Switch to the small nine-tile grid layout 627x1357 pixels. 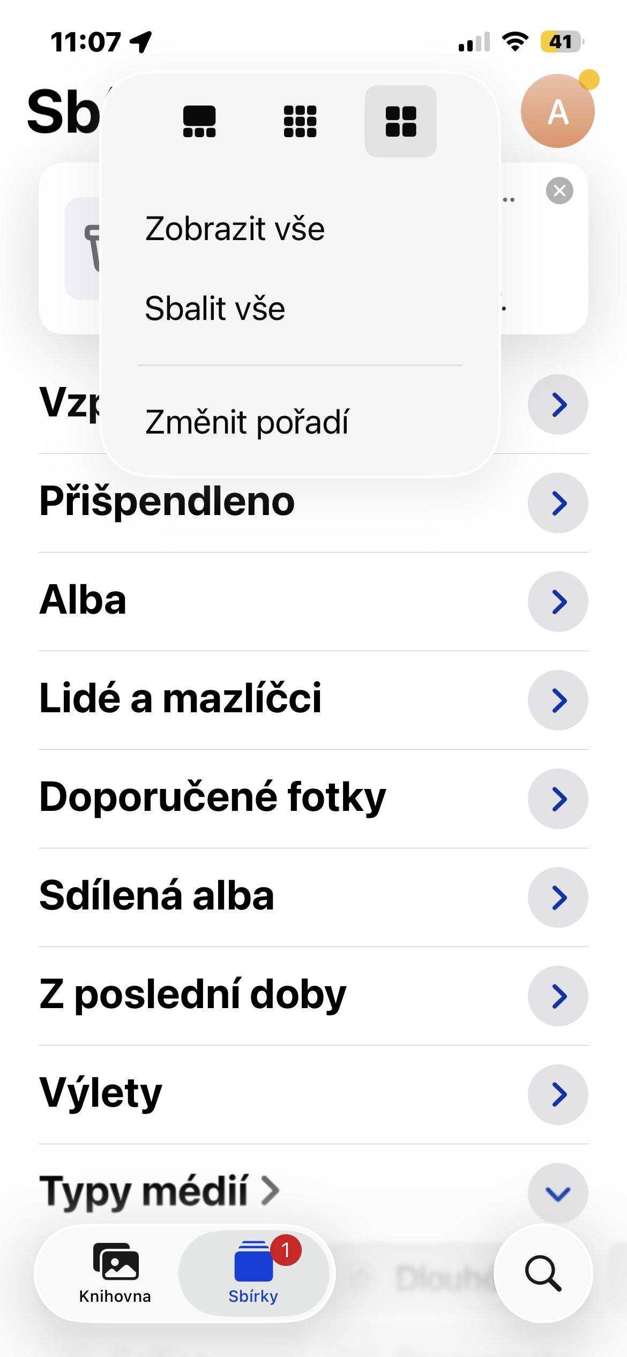[x=300, y=121]
